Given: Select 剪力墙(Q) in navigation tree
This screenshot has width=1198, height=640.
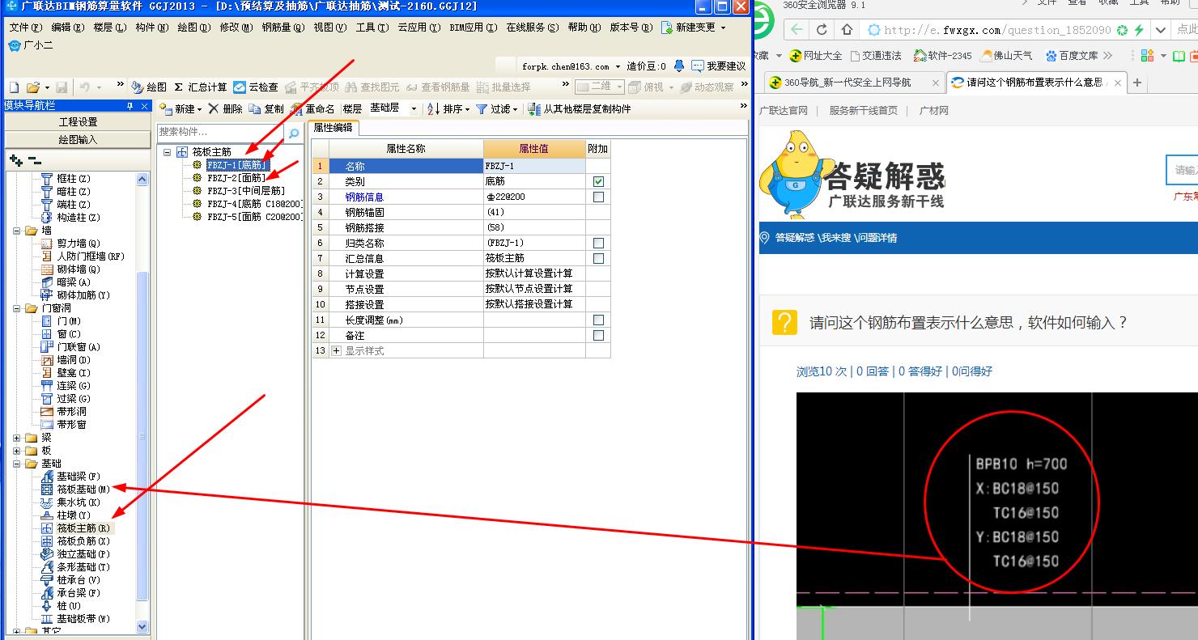Looking at the screenshot, I should [x=71, y=244].
